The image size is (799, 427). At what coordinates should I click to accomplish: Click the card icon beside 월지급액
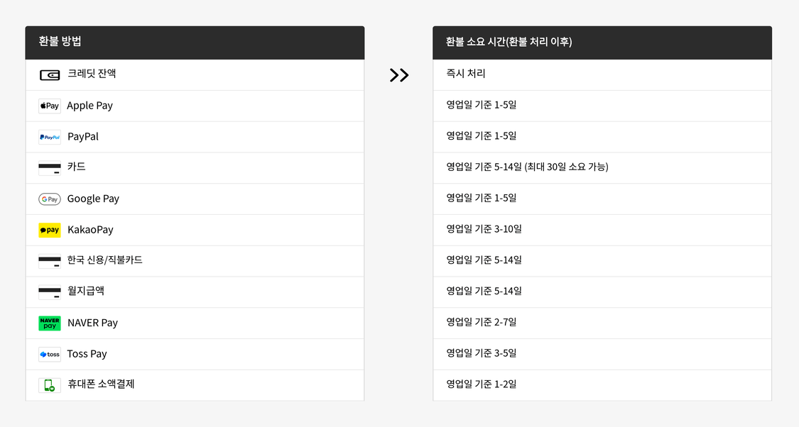pyautogui.click(x=50, y=292)
